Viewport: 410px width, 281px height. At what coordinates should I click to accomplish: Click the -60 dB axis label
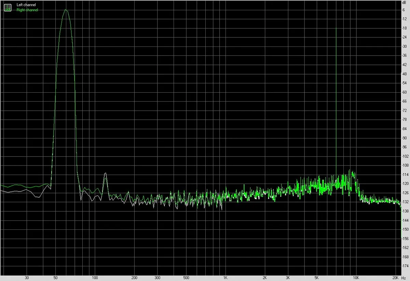click(x=404, y=92)
